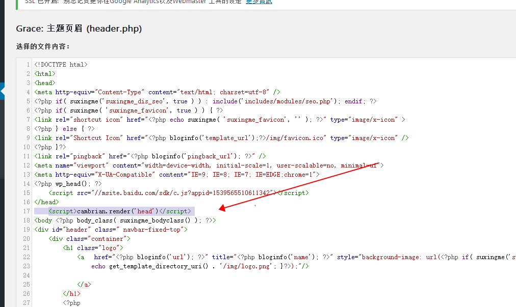The width and height of the screenshot is (516, 307).
Task: Click the div id="header" line
Action: (x=111, y=230)
